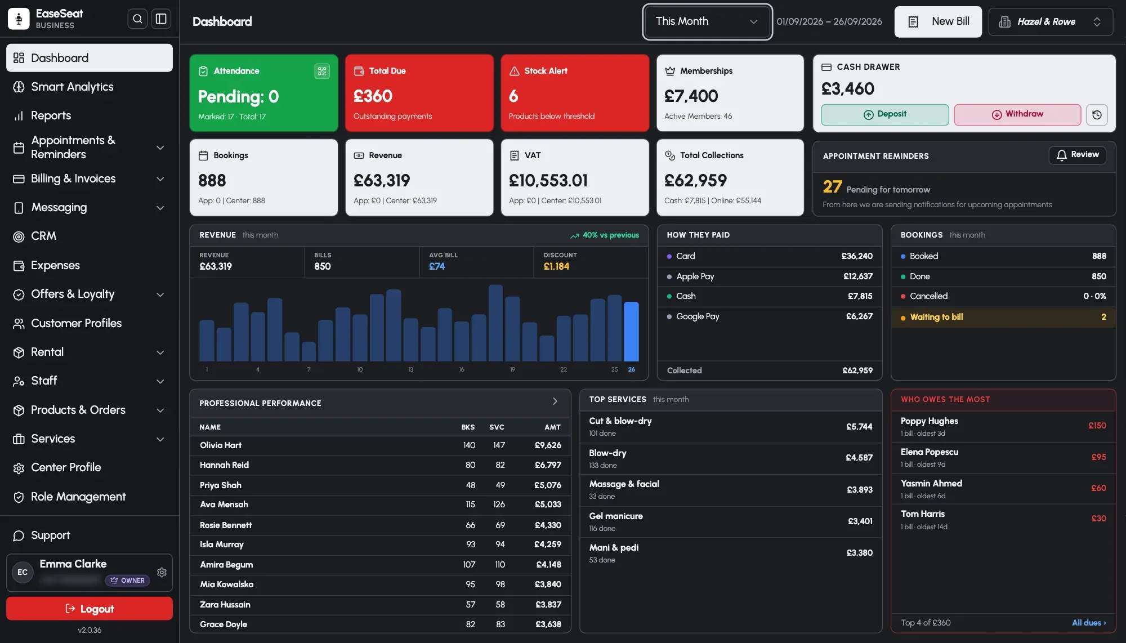
Task: Click the CRM target icon
Action: click(19, 236)
